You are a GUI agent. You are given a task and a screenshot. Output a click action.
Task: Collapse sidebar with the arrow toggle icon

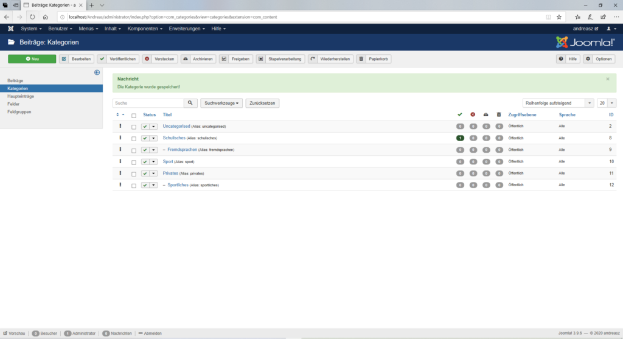97,73
